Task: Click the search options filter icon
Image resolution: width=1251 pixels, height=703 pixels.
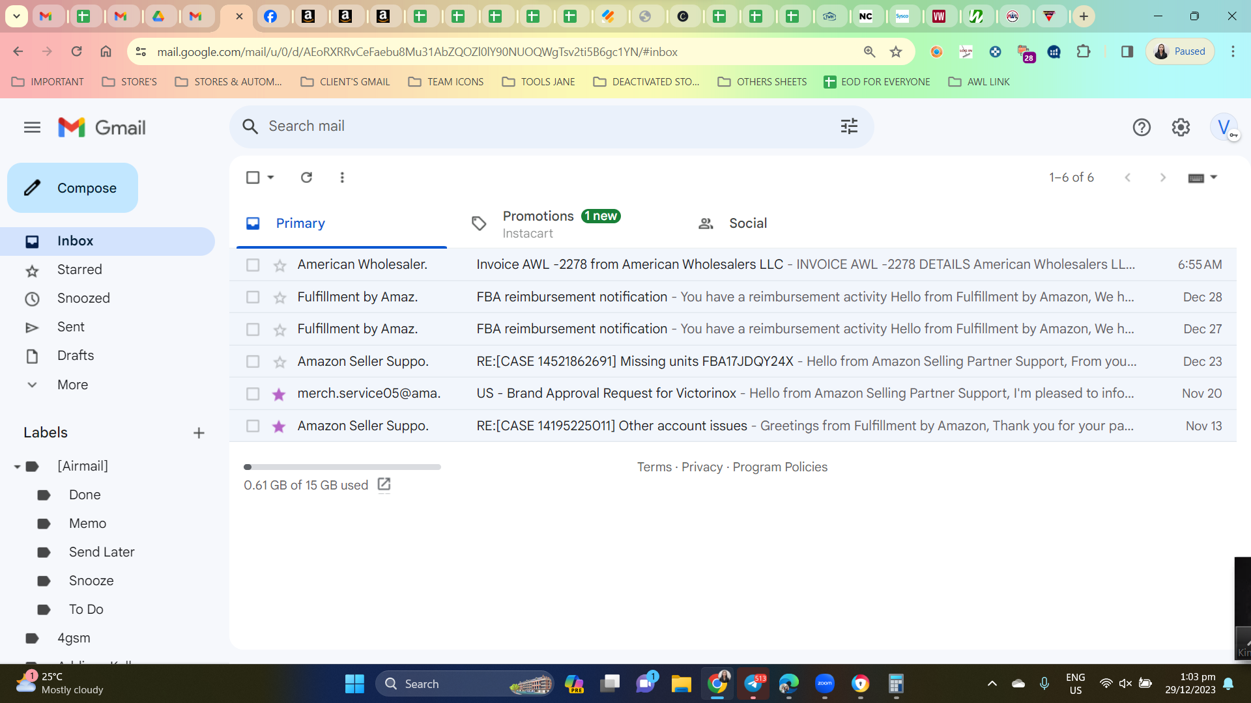Action: 849,126
